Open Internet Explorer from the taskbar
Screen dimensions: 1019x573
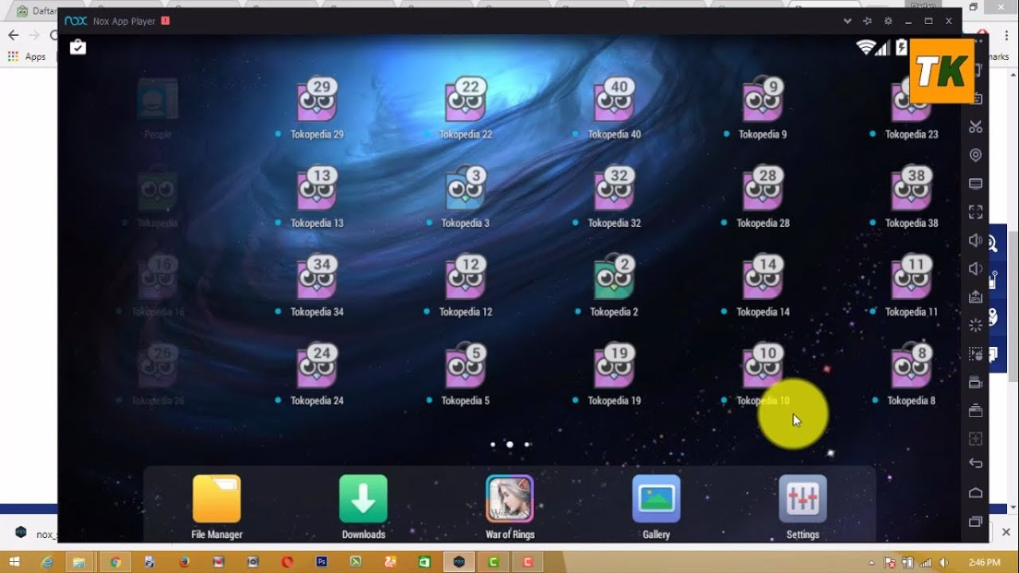[48, 562]
